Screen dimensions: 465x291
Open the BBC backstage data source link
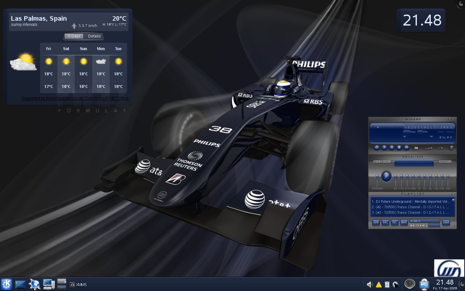[x=75, y=98]
